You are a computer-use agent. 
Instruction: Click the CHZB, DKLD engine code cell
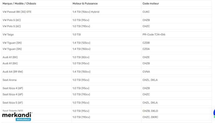[150, 111]
